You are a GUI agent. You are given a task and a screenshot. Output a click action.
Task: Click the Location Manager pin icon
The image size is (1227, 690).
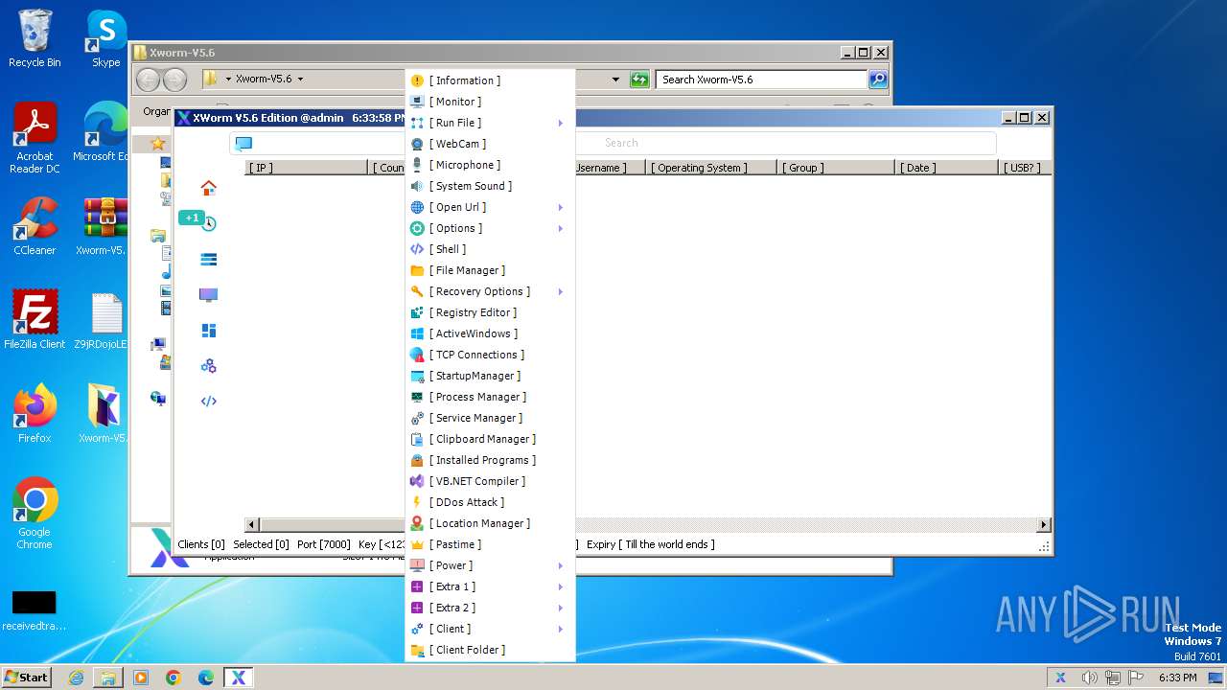pyautogui.click(x=417, y=523)
